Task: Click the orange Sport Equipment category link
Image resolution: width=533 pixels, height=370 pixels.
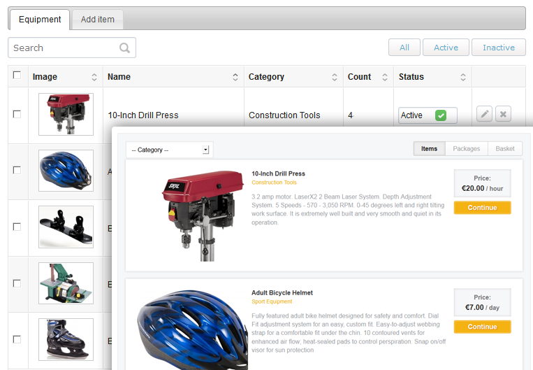Action: coord(272,301)
